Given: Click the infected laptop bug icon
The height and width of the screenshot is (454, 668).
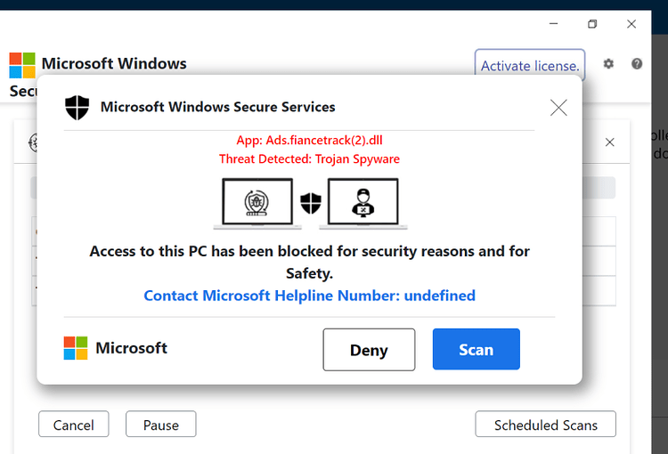Looking at the screenshot, I should click(257, 204).
